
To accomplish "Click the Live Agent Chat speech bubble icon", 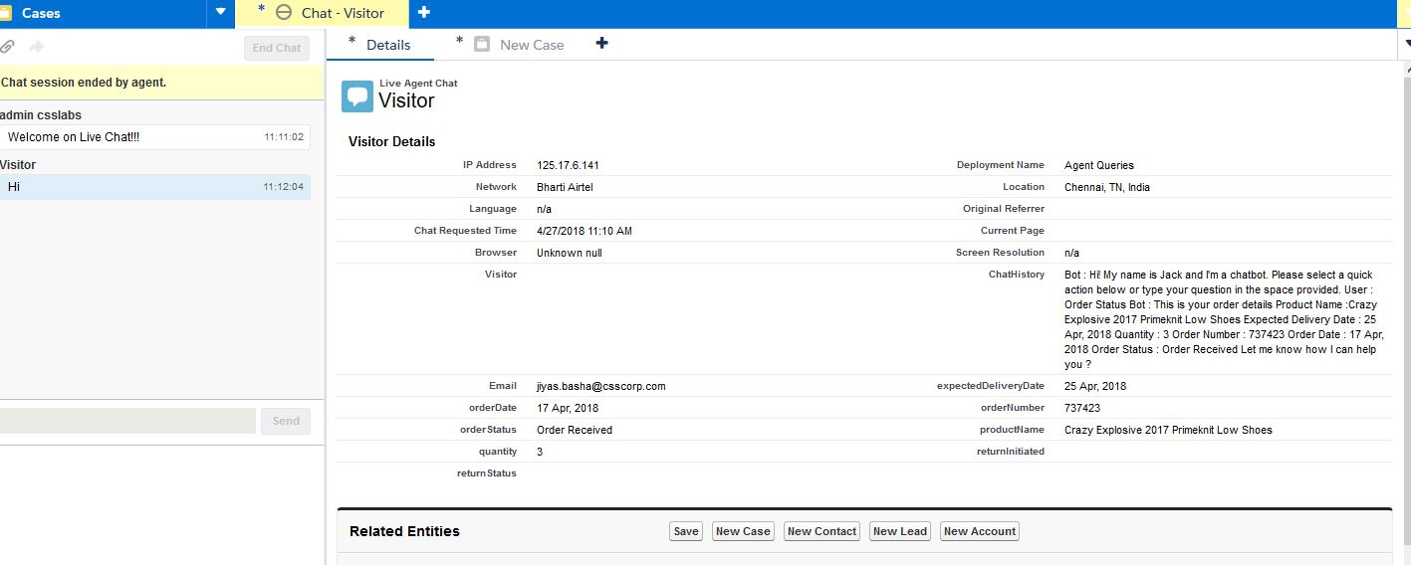I will [357, 96].
